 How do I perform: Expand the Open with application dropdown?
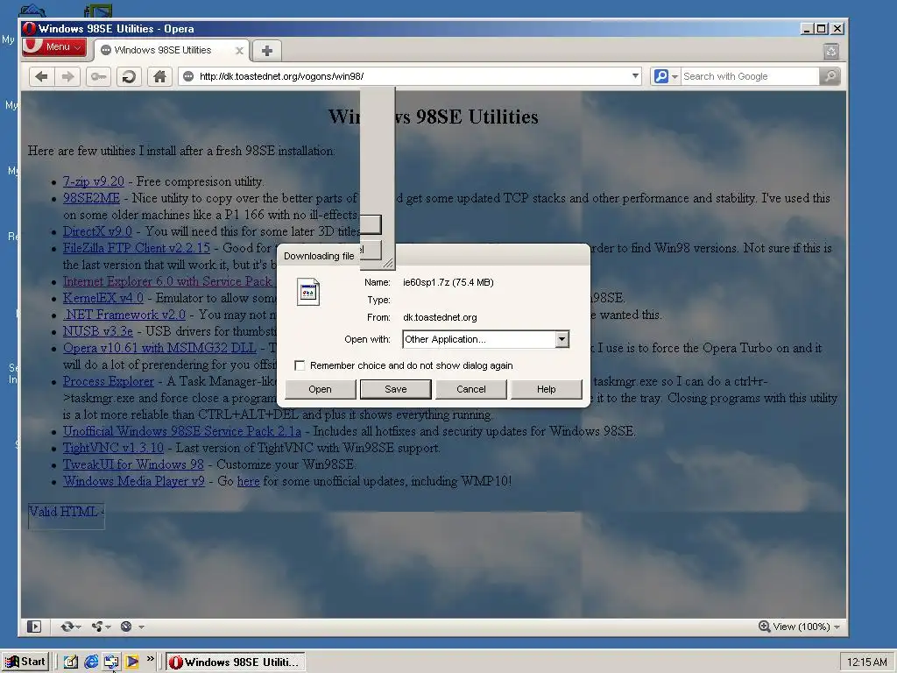coord(562,339)
